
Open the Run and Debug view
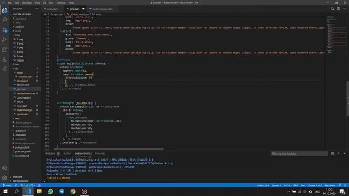[4, 40]
